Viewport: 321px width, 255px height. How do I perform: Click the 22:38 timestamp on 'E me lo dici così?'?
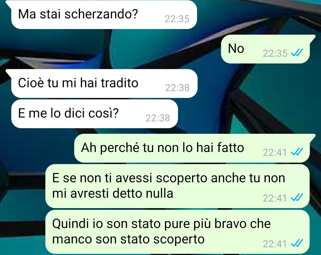(158, 118)
